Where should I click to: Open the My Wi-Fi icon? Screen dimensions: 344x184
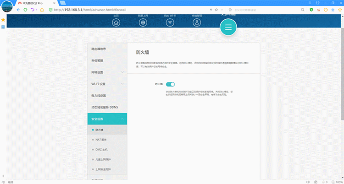coord(170,23)
